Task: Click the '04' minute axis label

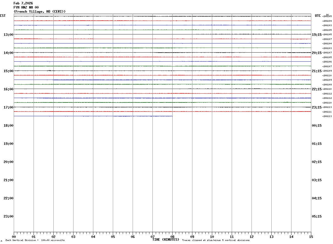Action: 93,237
